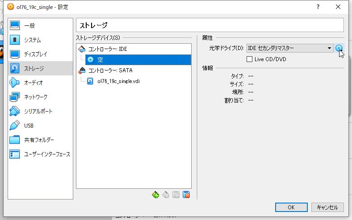Confirm settings with the OK button
Image resolution: width=352 pixels, height=220 pixels.
291,207
